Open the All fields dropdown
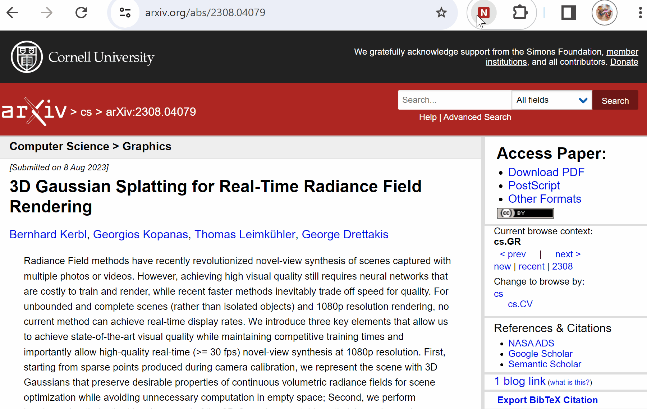The height and width of the screenshot is (409, 647). 552,100
